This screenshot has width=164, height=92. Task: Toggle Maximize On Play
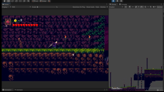pyautogui.click(x=79, y=7)
